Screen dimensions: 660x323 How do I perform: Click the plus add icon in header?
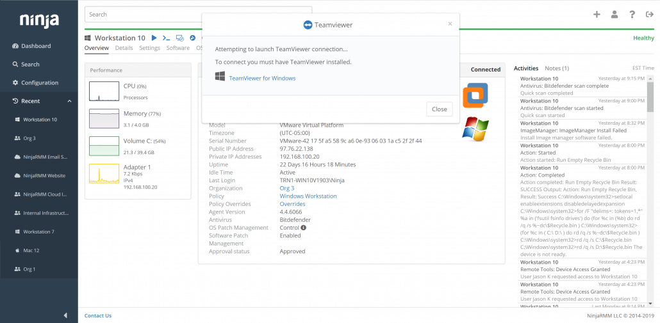coord(597,14)
